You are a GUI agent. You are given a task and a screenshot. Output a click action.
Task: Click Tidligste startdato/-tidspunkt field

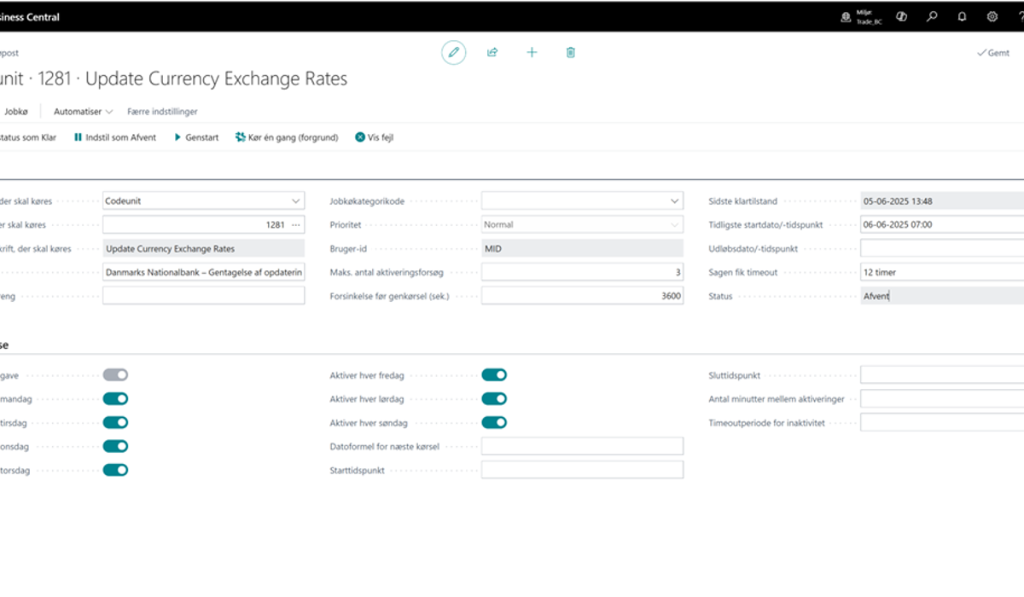942,225
